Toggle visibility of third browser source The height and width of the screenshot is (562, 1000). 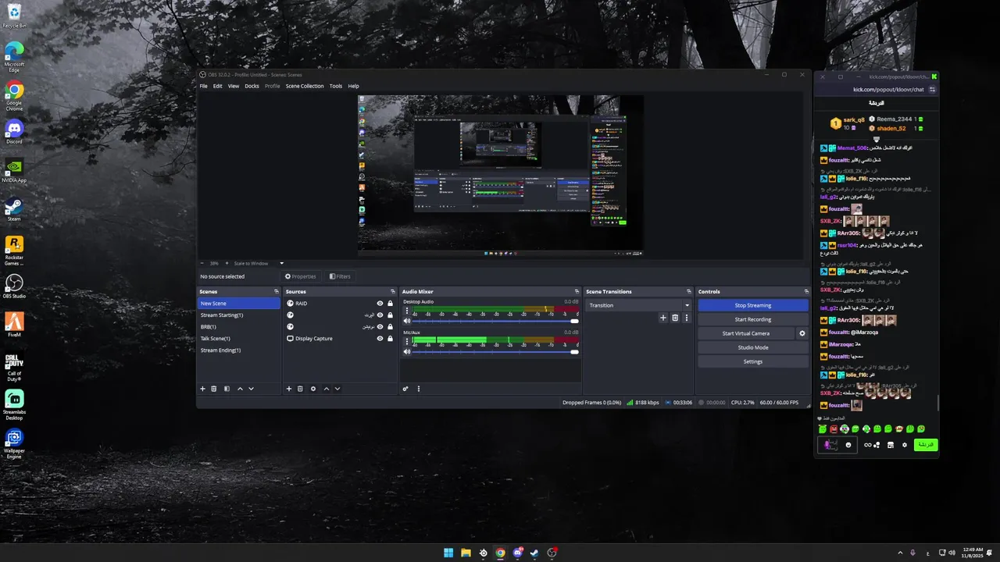tap(380, 327)
